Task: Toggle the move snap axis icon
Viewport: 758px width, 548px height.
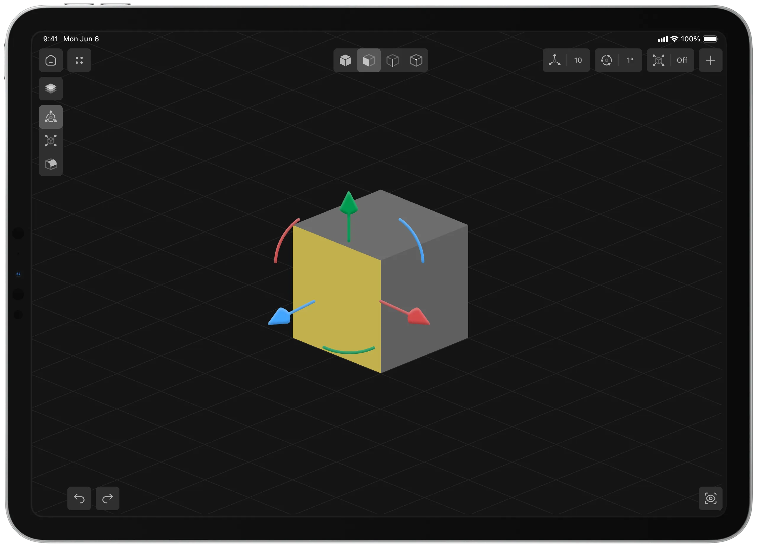Action: pos(555,60)
